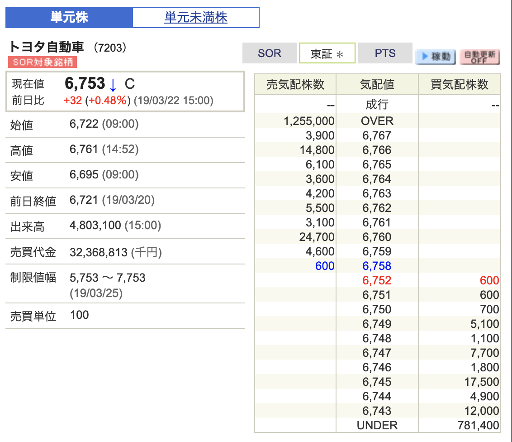
Task: Select the 東証 market tab
Action: [x=327, y=53]
